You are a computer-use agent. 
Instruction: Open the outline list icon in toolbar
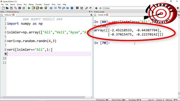tap(20, 8)
